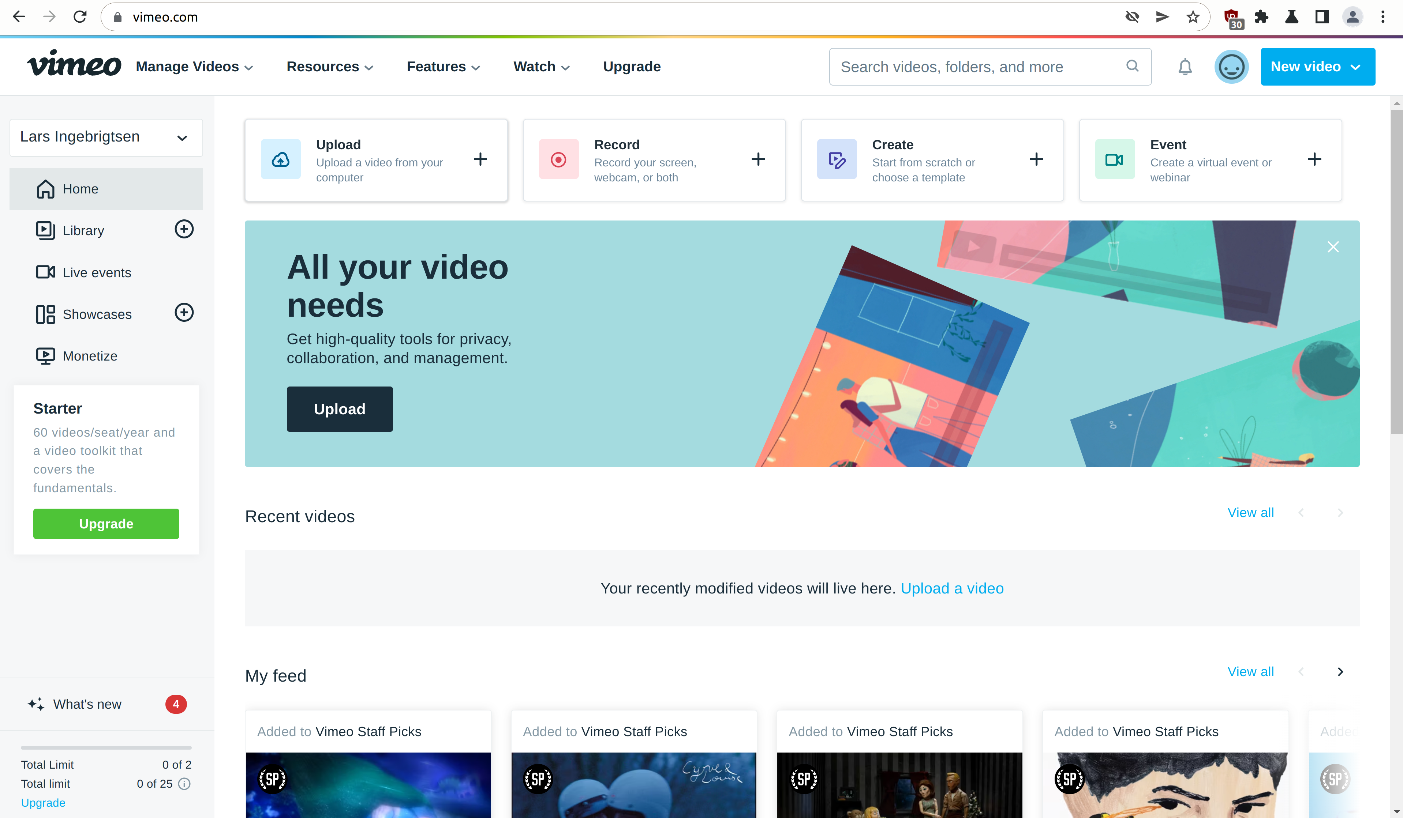
Task: Click the Create from template icon
Action: coord(836,159)
